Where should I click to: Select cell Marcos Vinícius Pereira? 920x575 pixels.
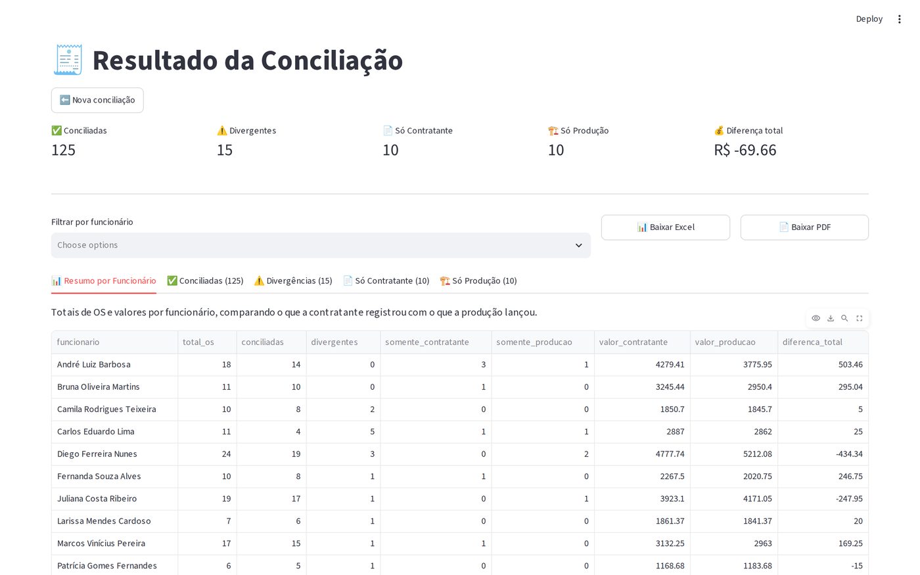tap(114, 543)
